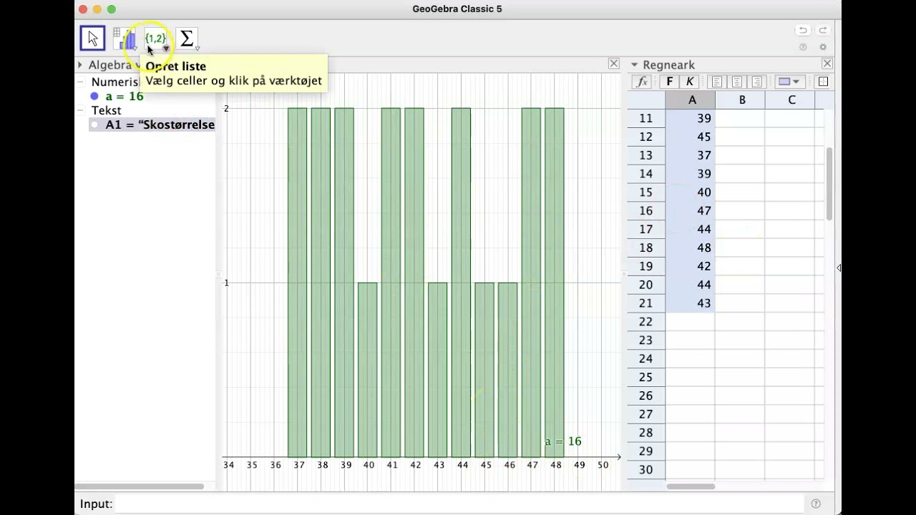Collapse the Numerisk group in Algebra
Screen dimensions: 916x515
[81, 82]
